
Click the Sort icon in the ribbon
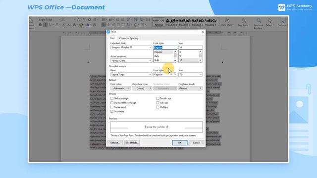click(x=135, y=20)
